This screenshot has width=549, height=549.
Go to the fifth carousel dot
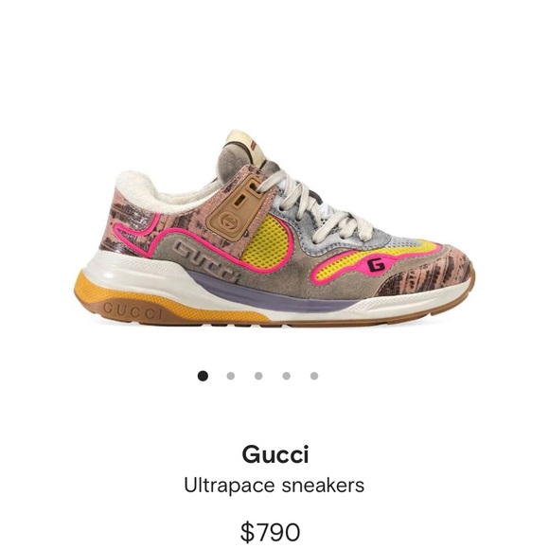[314, 376]
